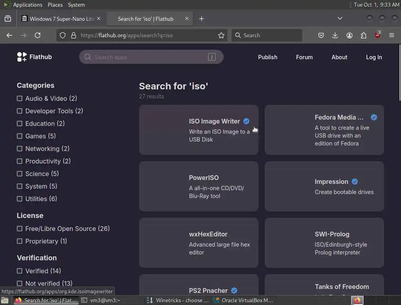Enable Free/Libre Open Source license filter
This screenshot has height=305, width=401.
[20, 229]
